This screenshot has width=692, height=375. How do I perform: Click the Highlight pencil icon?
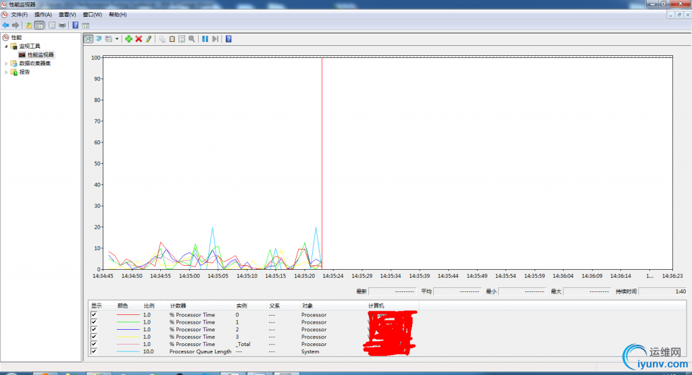coord(149,39)
